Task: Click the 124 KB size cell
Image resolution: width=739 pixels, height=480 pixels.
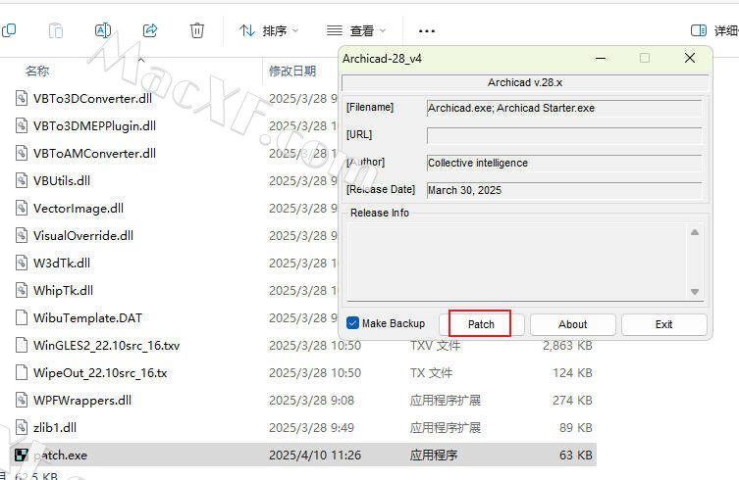Action: coord(572,373)
